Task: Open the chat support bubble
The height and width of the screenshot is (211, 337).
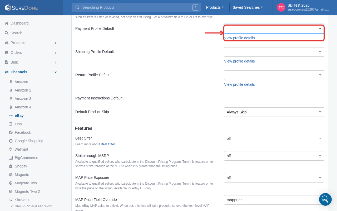Action: point(325,199)
